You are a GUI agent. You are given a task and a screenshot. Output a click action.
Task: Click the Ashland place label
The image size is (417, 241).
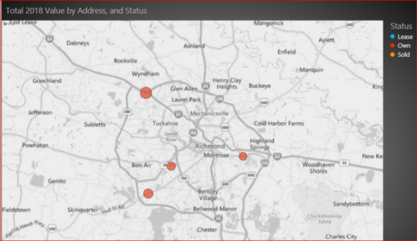click(x=194, y=45)
